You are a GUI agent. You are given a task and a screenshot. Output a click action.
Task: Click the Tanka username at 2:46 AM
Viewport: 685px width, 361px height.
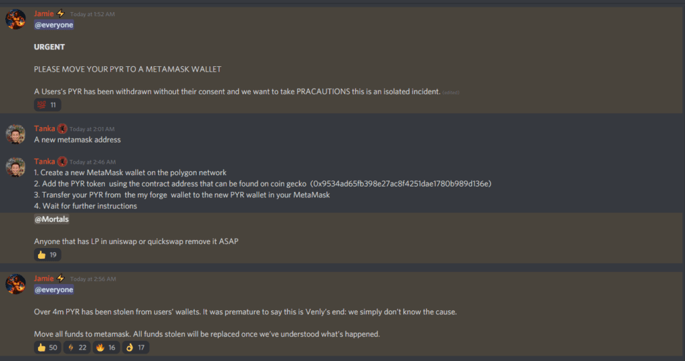(45, 162)
